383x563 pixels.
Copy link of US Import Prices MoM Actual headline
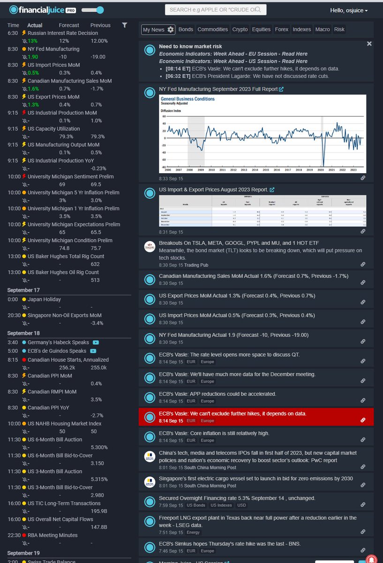click(x=363, y=322)
